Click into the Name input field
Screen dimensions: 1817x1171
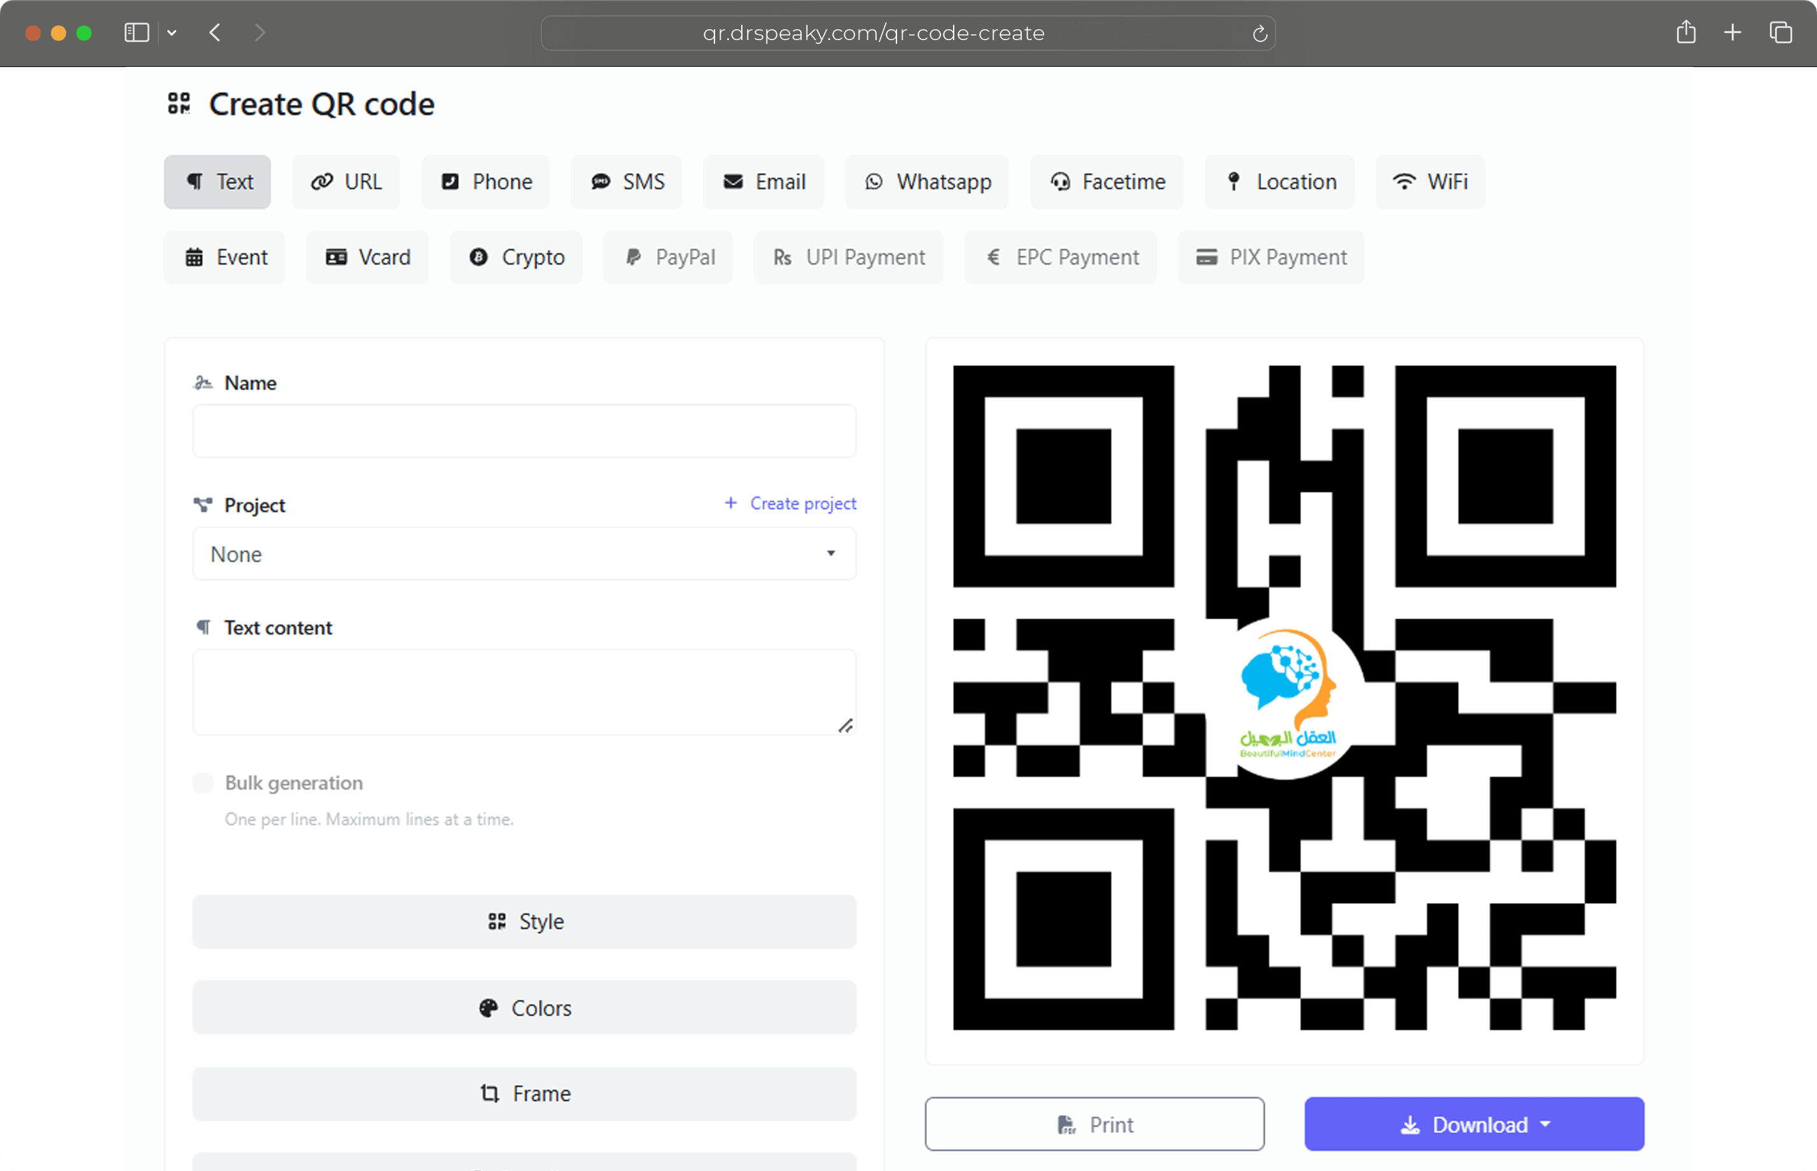click(x=524, y=431)
